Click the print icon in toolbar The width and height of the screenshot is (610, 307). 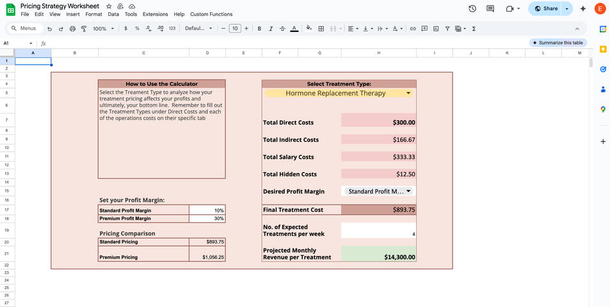coord(72,29)
